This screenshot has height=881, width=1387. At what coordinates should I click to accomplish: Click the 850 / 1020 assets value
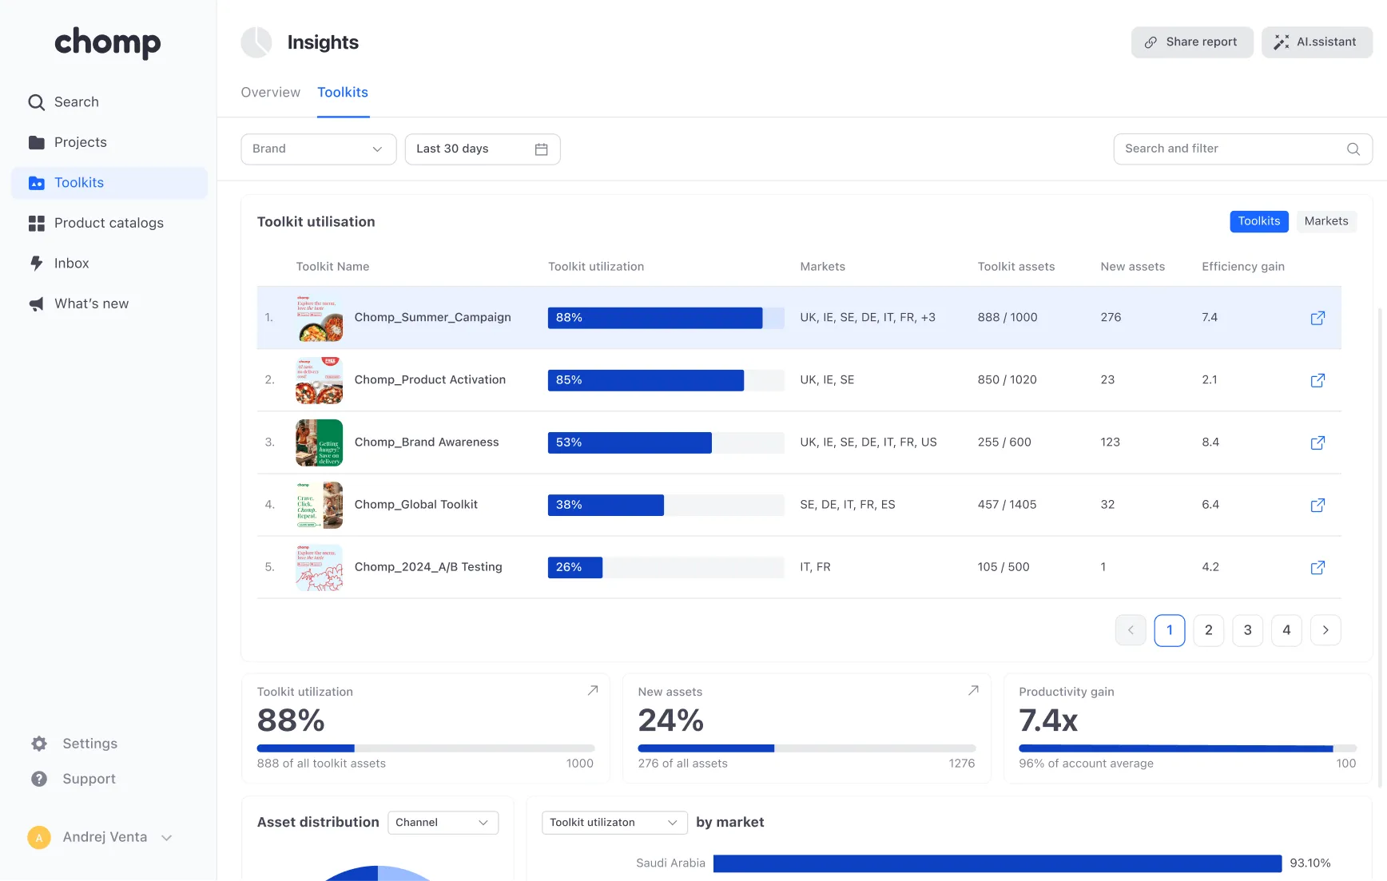click(1007, 380)
